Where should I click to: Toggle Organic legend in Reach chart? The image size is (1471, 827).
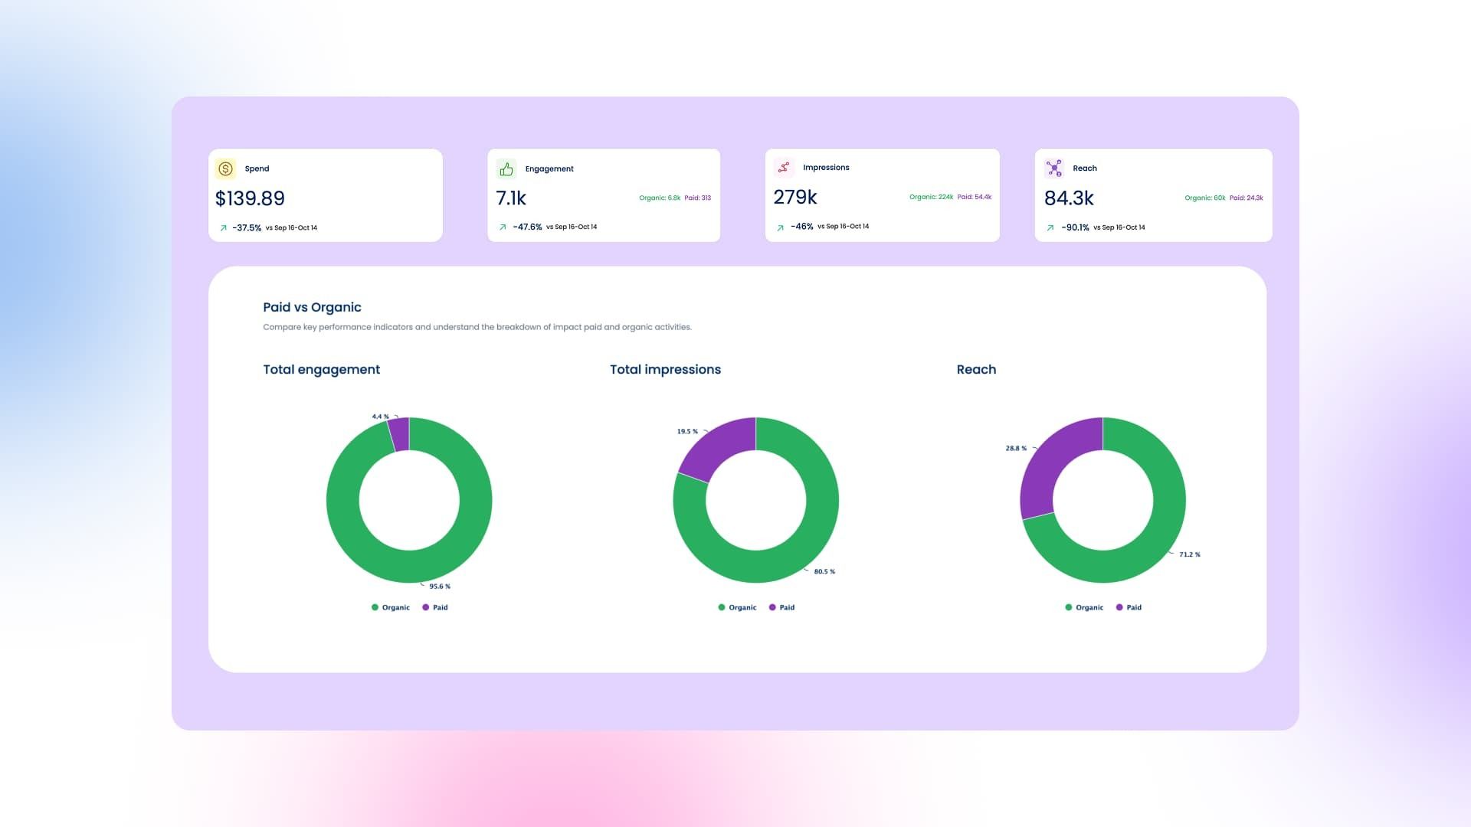click(1084, 607)
